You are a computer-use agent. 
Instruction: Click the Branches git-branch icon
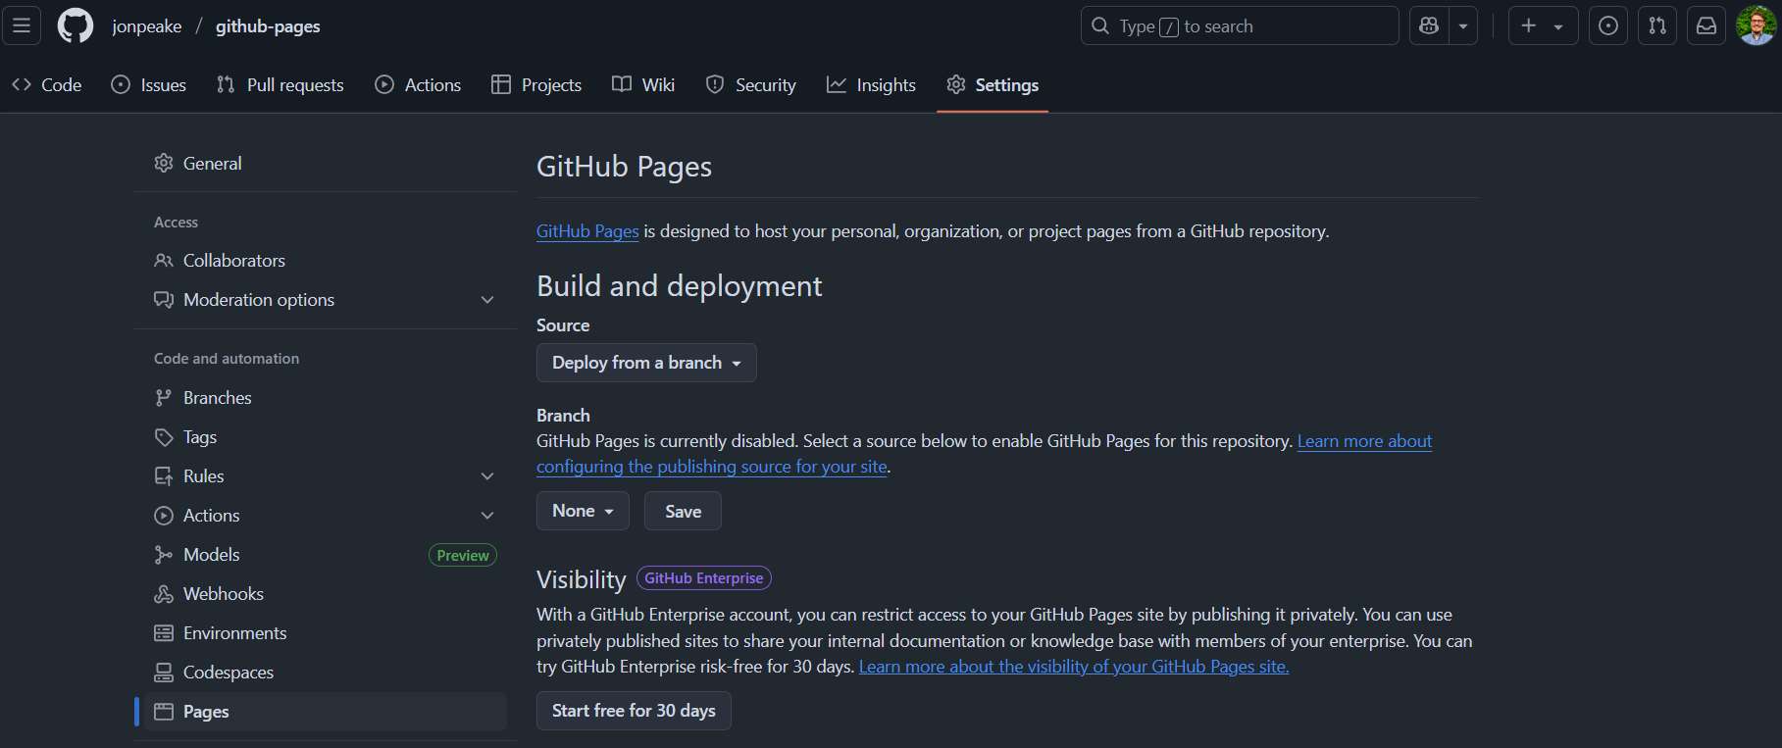click(164, 398)
